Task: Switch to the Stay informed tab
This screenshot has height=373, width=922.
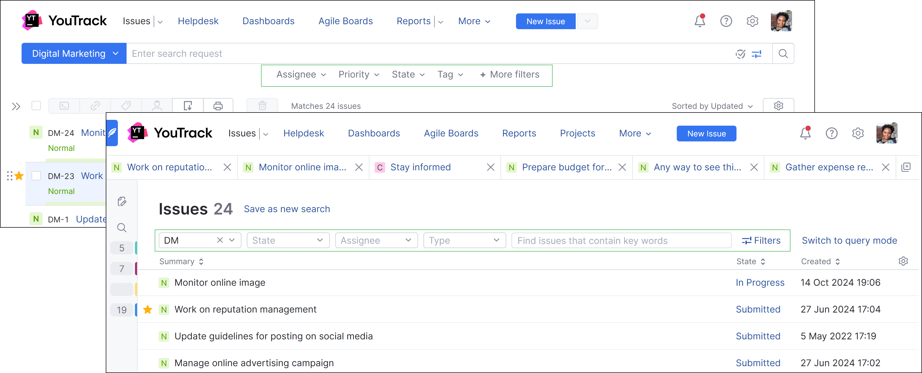Action: [420, 167]
